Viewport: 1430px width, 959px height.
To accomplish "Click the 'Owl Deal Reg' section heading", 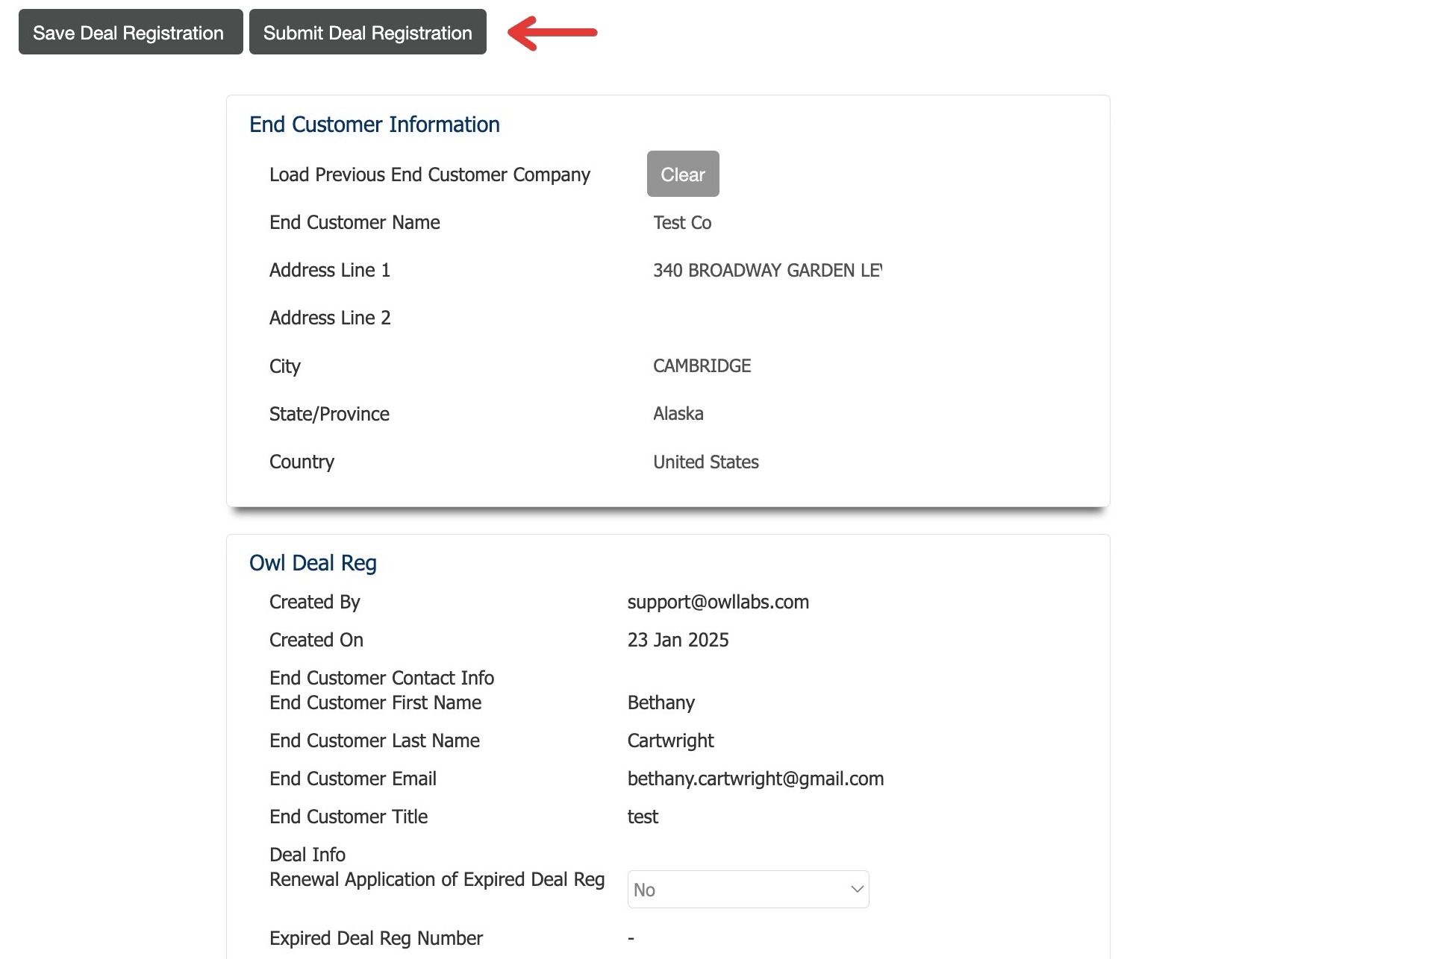I will pyautogui.click(x=313, y=563).
